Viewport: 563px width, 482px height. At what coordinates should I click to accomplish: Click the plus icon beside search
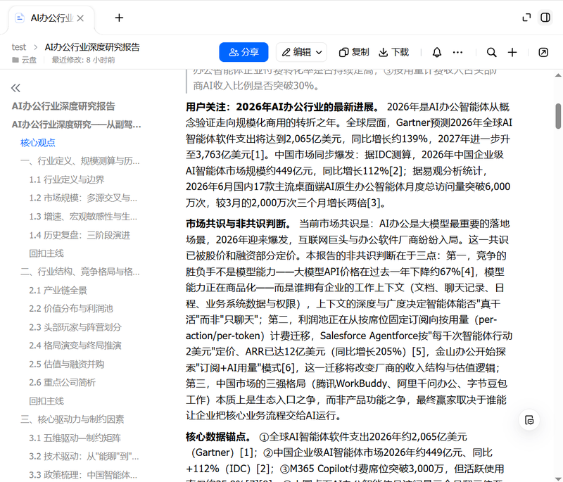pyautogui.click(x=512, y=52)
